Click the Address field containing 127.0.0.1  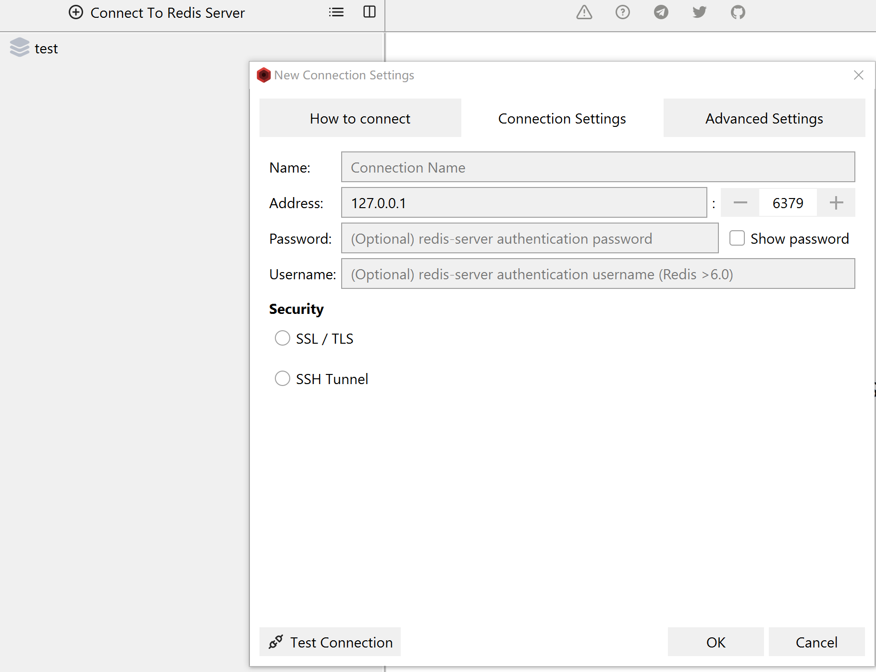524,203
